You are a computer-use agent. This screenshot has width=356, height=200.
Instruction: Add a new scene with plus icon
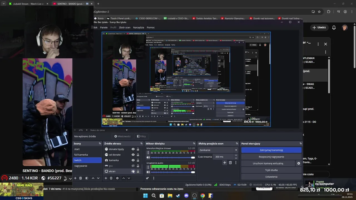click(75, 178)
